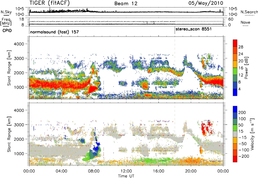Screen dimensions: 258x178
Task: Click the "08:00" time axis label
Action: (94, 171)
